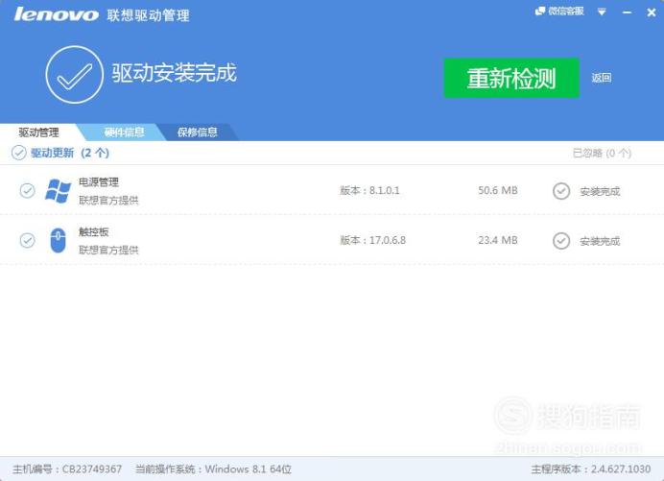Click the 安装完成 status icon for 电源管理

(x=561, y=191)
